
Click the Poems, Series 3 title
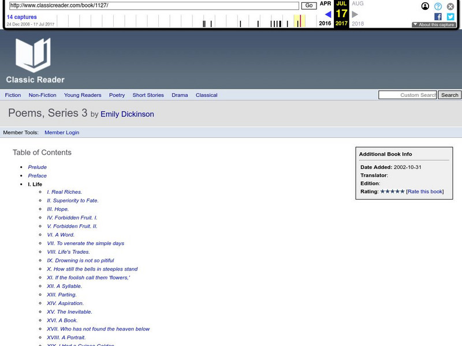(48, 113)
